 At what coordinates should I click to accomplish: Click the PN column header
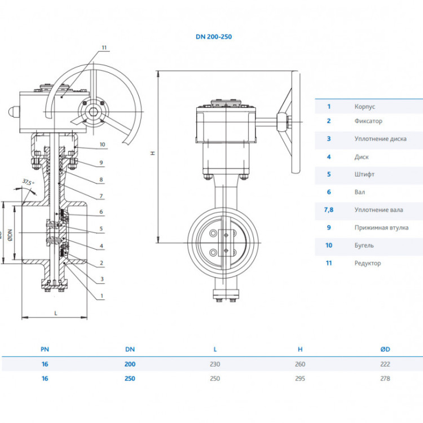45,349
